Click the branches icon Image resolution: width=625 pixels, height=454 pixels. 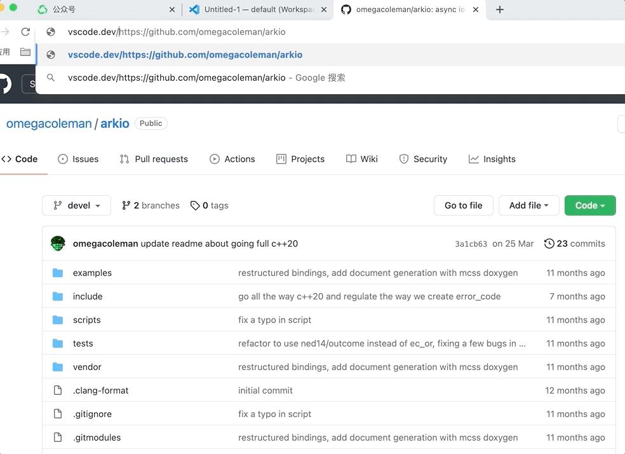click(126, 205)
